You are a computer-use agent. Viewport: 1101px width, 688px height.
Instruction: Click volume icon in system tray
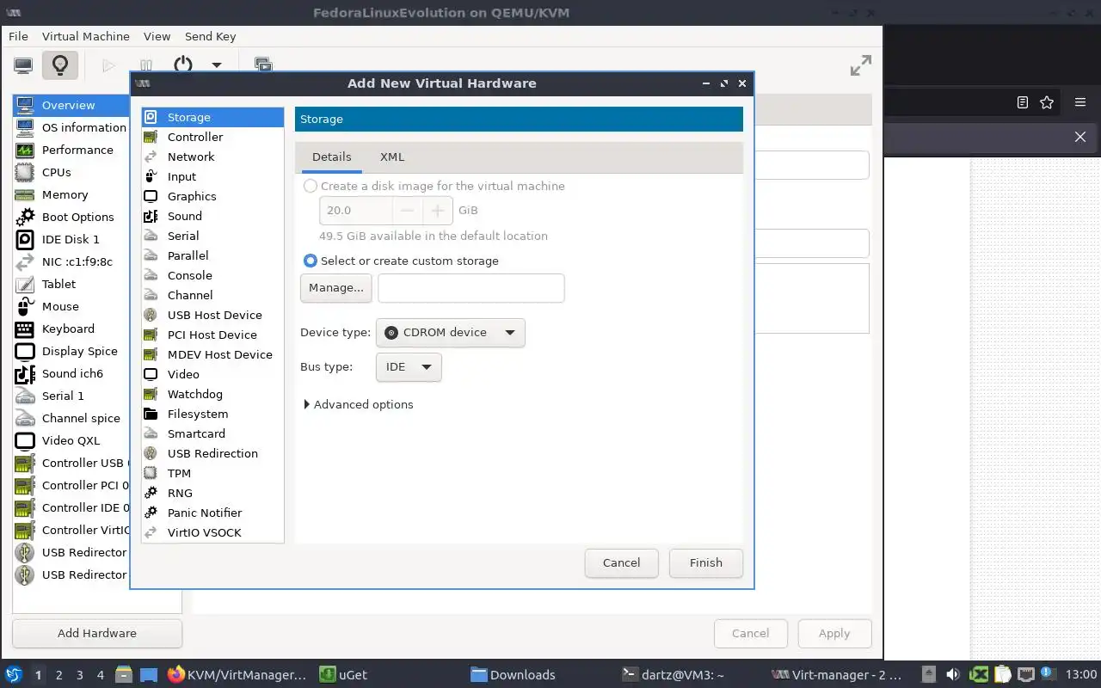[x=953, y=675]
